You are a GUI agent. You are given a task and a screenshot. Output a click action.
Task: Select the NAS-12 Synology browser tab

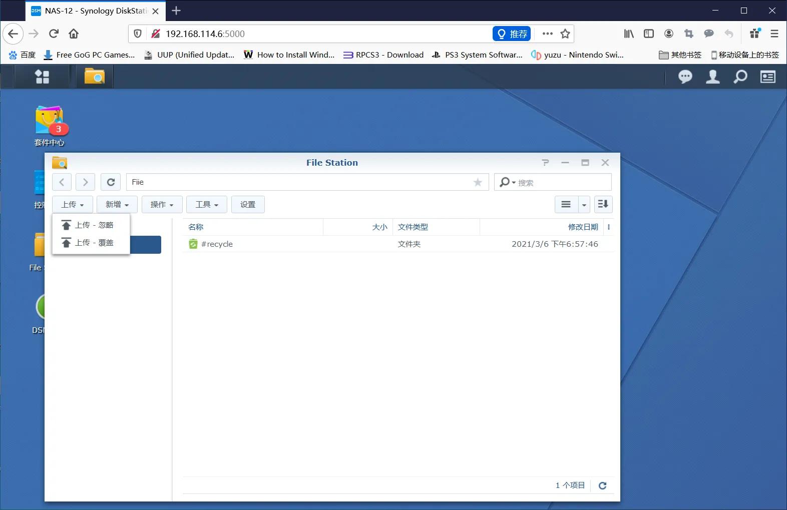click(x=95, y=11)
